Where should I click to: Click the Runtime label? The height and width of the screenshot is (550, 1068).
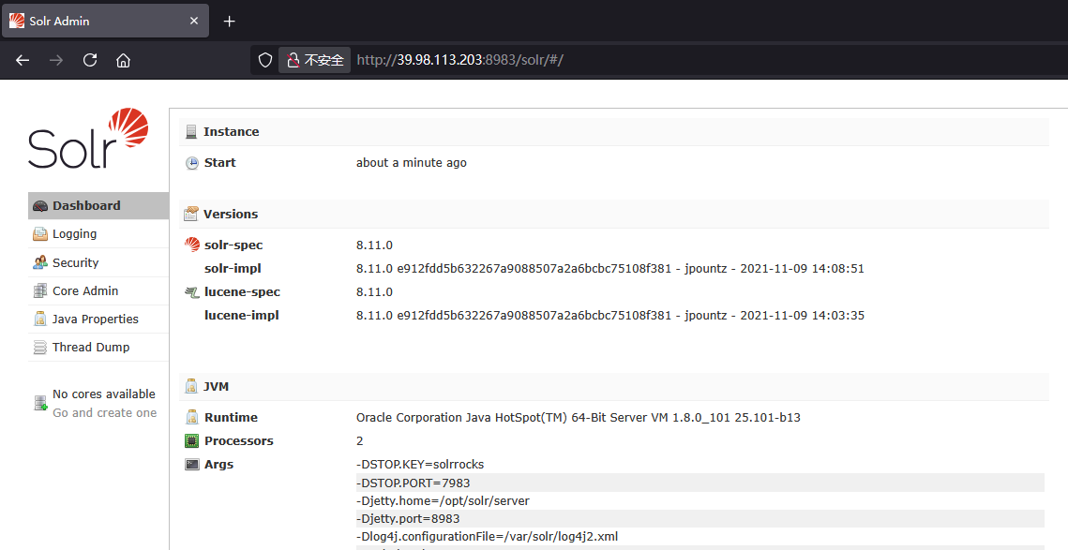pyautogui.click(x=231, y=417)
